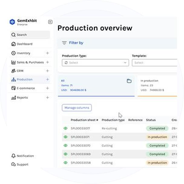Open Dashboard from the sidebar
The height and width of the screenshot is (184, 184).
24,44
